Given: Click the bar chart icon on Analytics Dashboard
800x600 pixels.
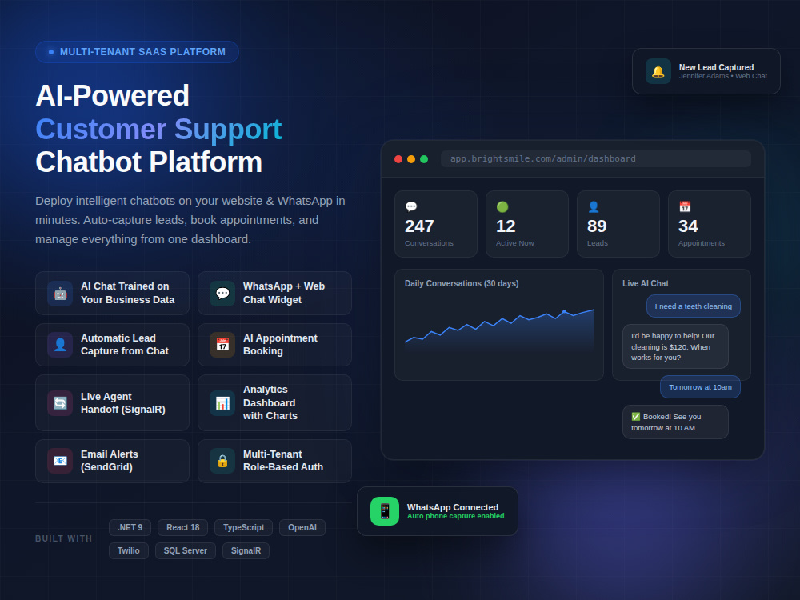Looking at the screenshot, I should point(222,403).
